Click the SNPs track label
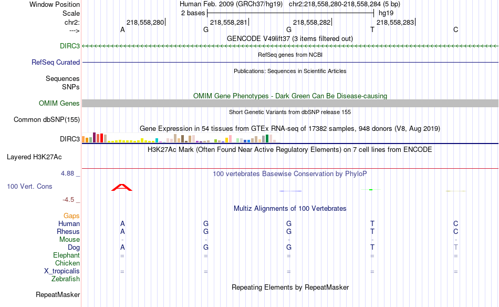Screen dimensions: 499x307 pos(71,87)
